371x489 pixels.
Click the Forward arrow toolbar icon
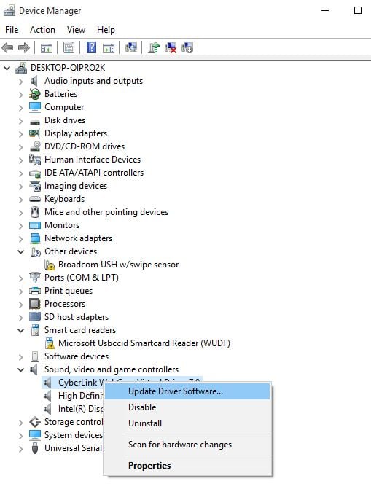(x=24, y=47)
